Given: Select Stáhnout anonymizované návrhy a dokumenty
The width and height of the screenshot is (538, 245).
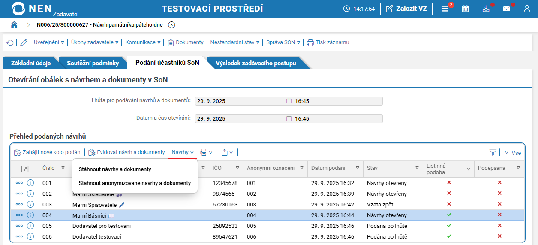Looking at the screenshot, I should [x=135, y=183].
